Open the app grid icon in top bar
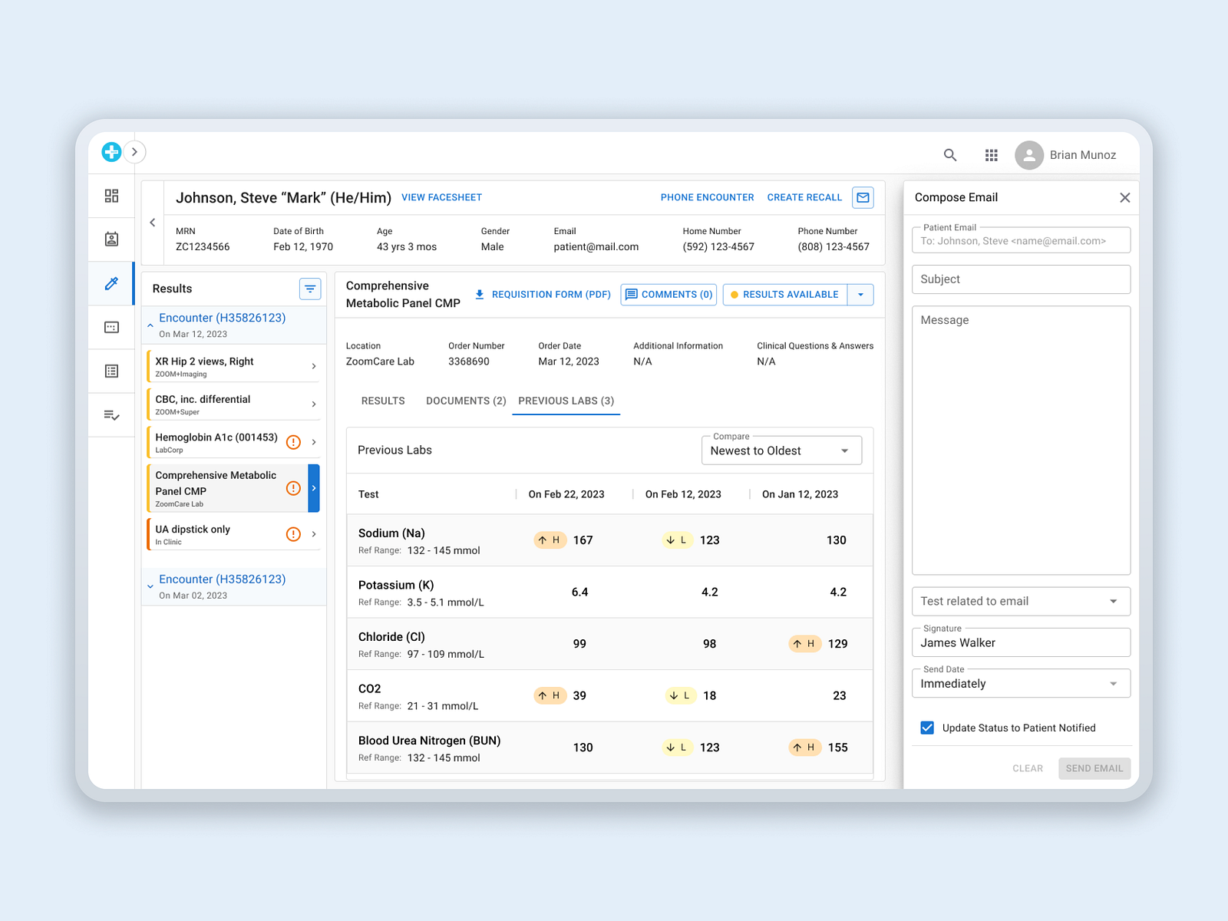1228x921 pixels. pyautogui.click(x=991, y=155)
